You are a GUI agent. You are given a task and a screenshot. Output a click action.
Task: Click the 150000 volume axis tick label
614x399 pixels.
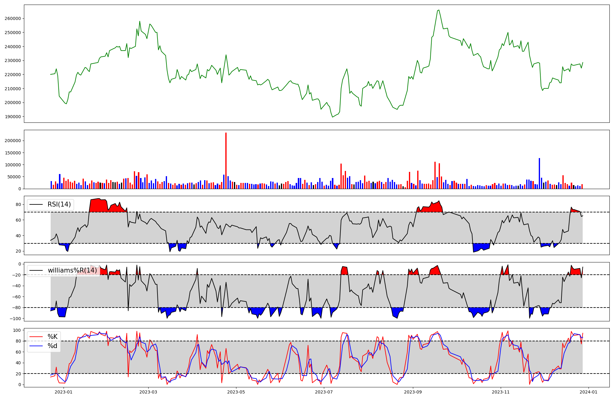click(13, 153)
